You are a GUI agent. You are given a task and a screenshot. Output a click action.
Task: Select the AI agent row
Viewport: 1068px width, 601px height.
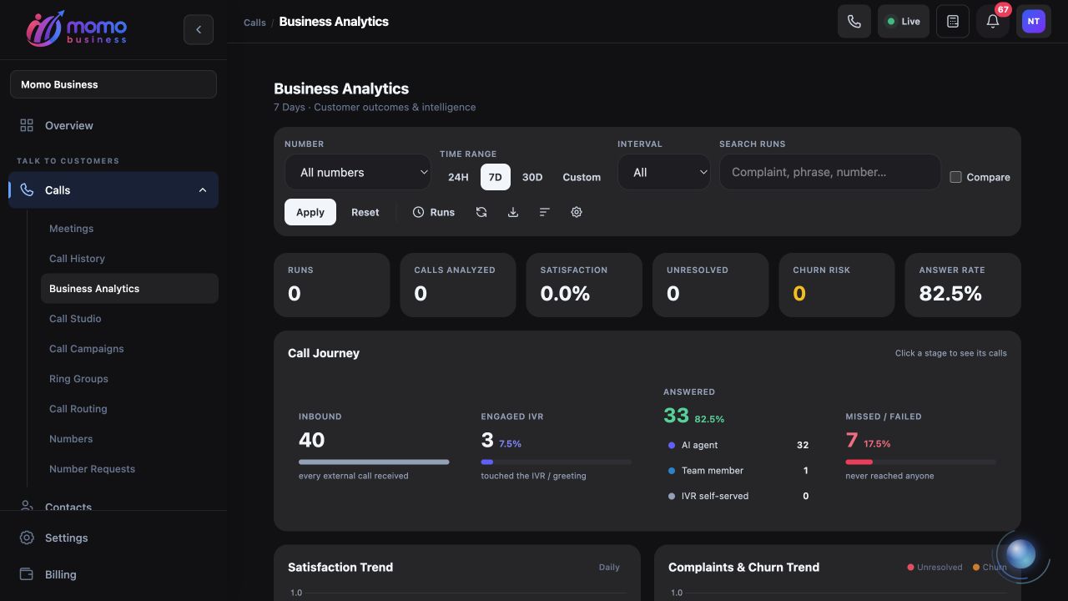[738, 445]
